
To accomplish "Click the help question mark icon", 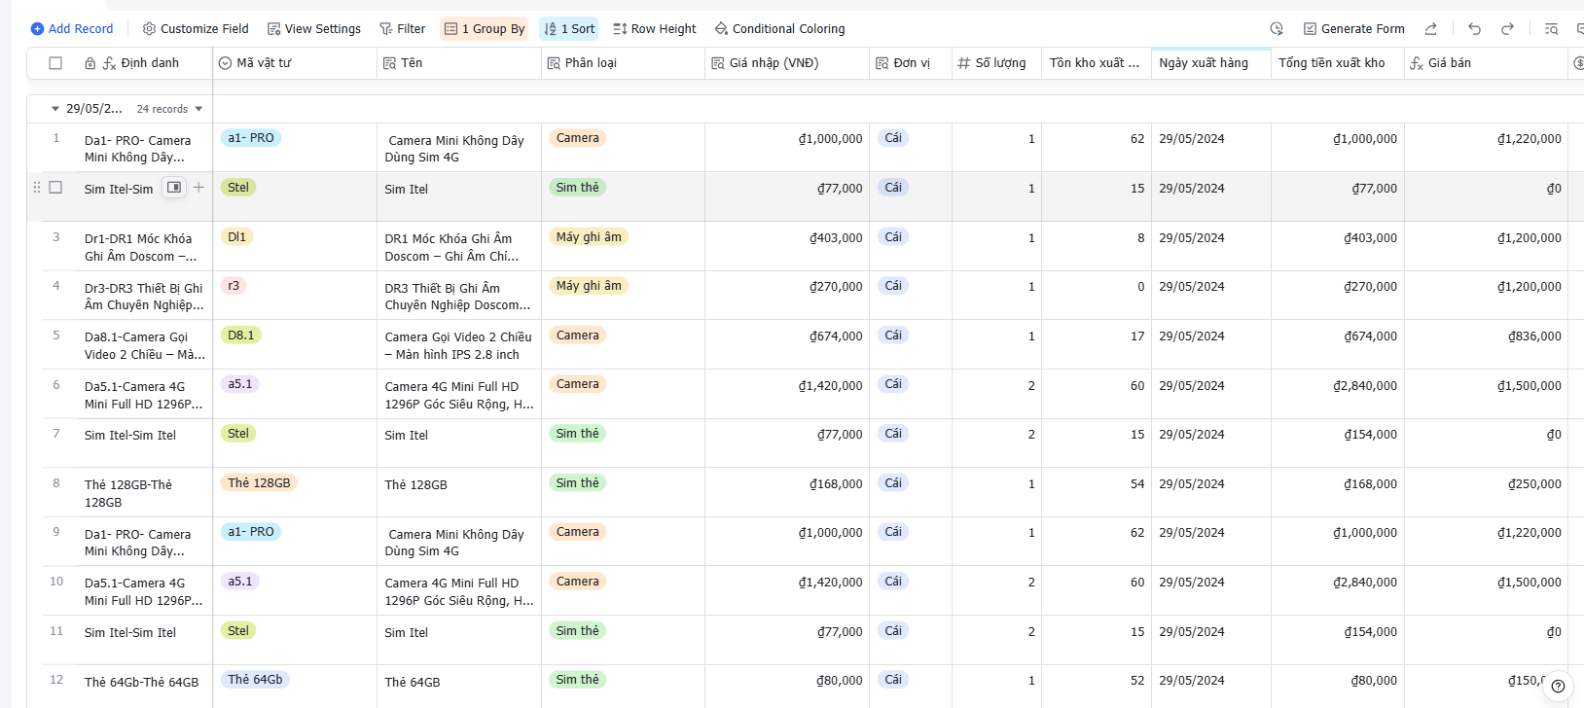I will [x=1558, y=686].
